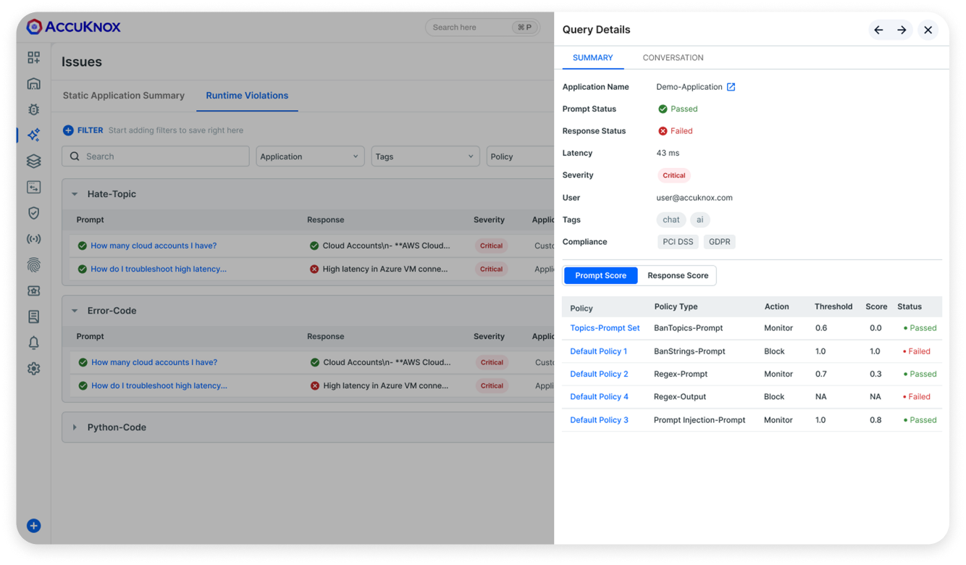Select the AI sparkle icon in sidebar
Image resolution: width=966 pixels, height=565 pixels.
coord(33,135)
